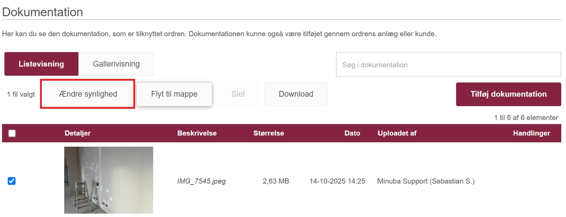This screenshot has height=217, width=566.
Task: Click the IMG_7545.jpeg file name
Action: 201,181
